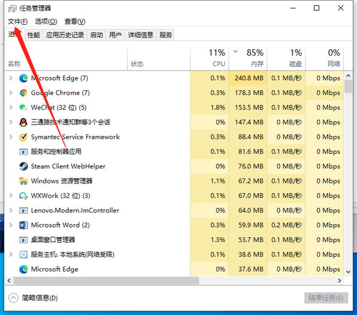Open the chevron beside the CPU column
Viewport: 357px width, 315px height.
[235, 51]
